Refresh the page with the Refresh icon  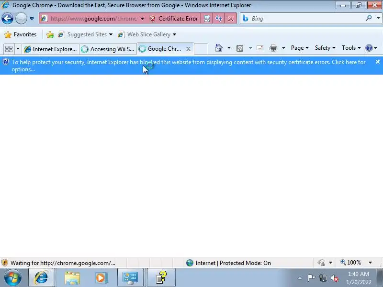(219, 19)
